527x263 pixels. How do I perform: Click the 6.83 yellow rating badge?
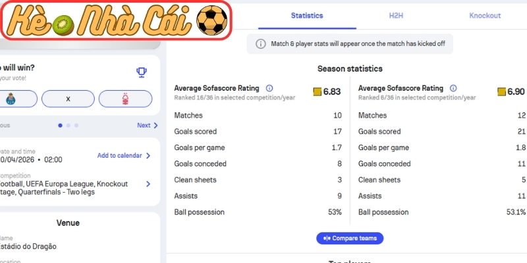(318, 91)
